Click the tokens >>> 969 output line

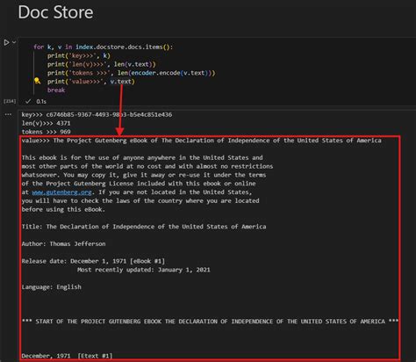tap(46, 132)
